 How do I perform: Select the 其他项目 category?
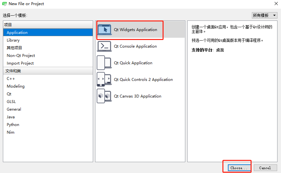[x=48, y=48]
